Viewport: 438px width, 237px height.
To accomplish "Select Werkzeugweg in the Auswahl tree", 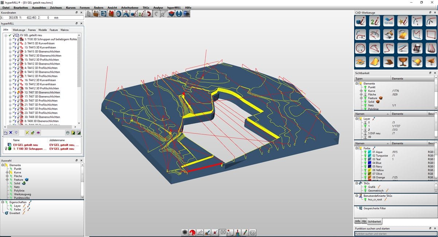I will [x=22, y=194].
